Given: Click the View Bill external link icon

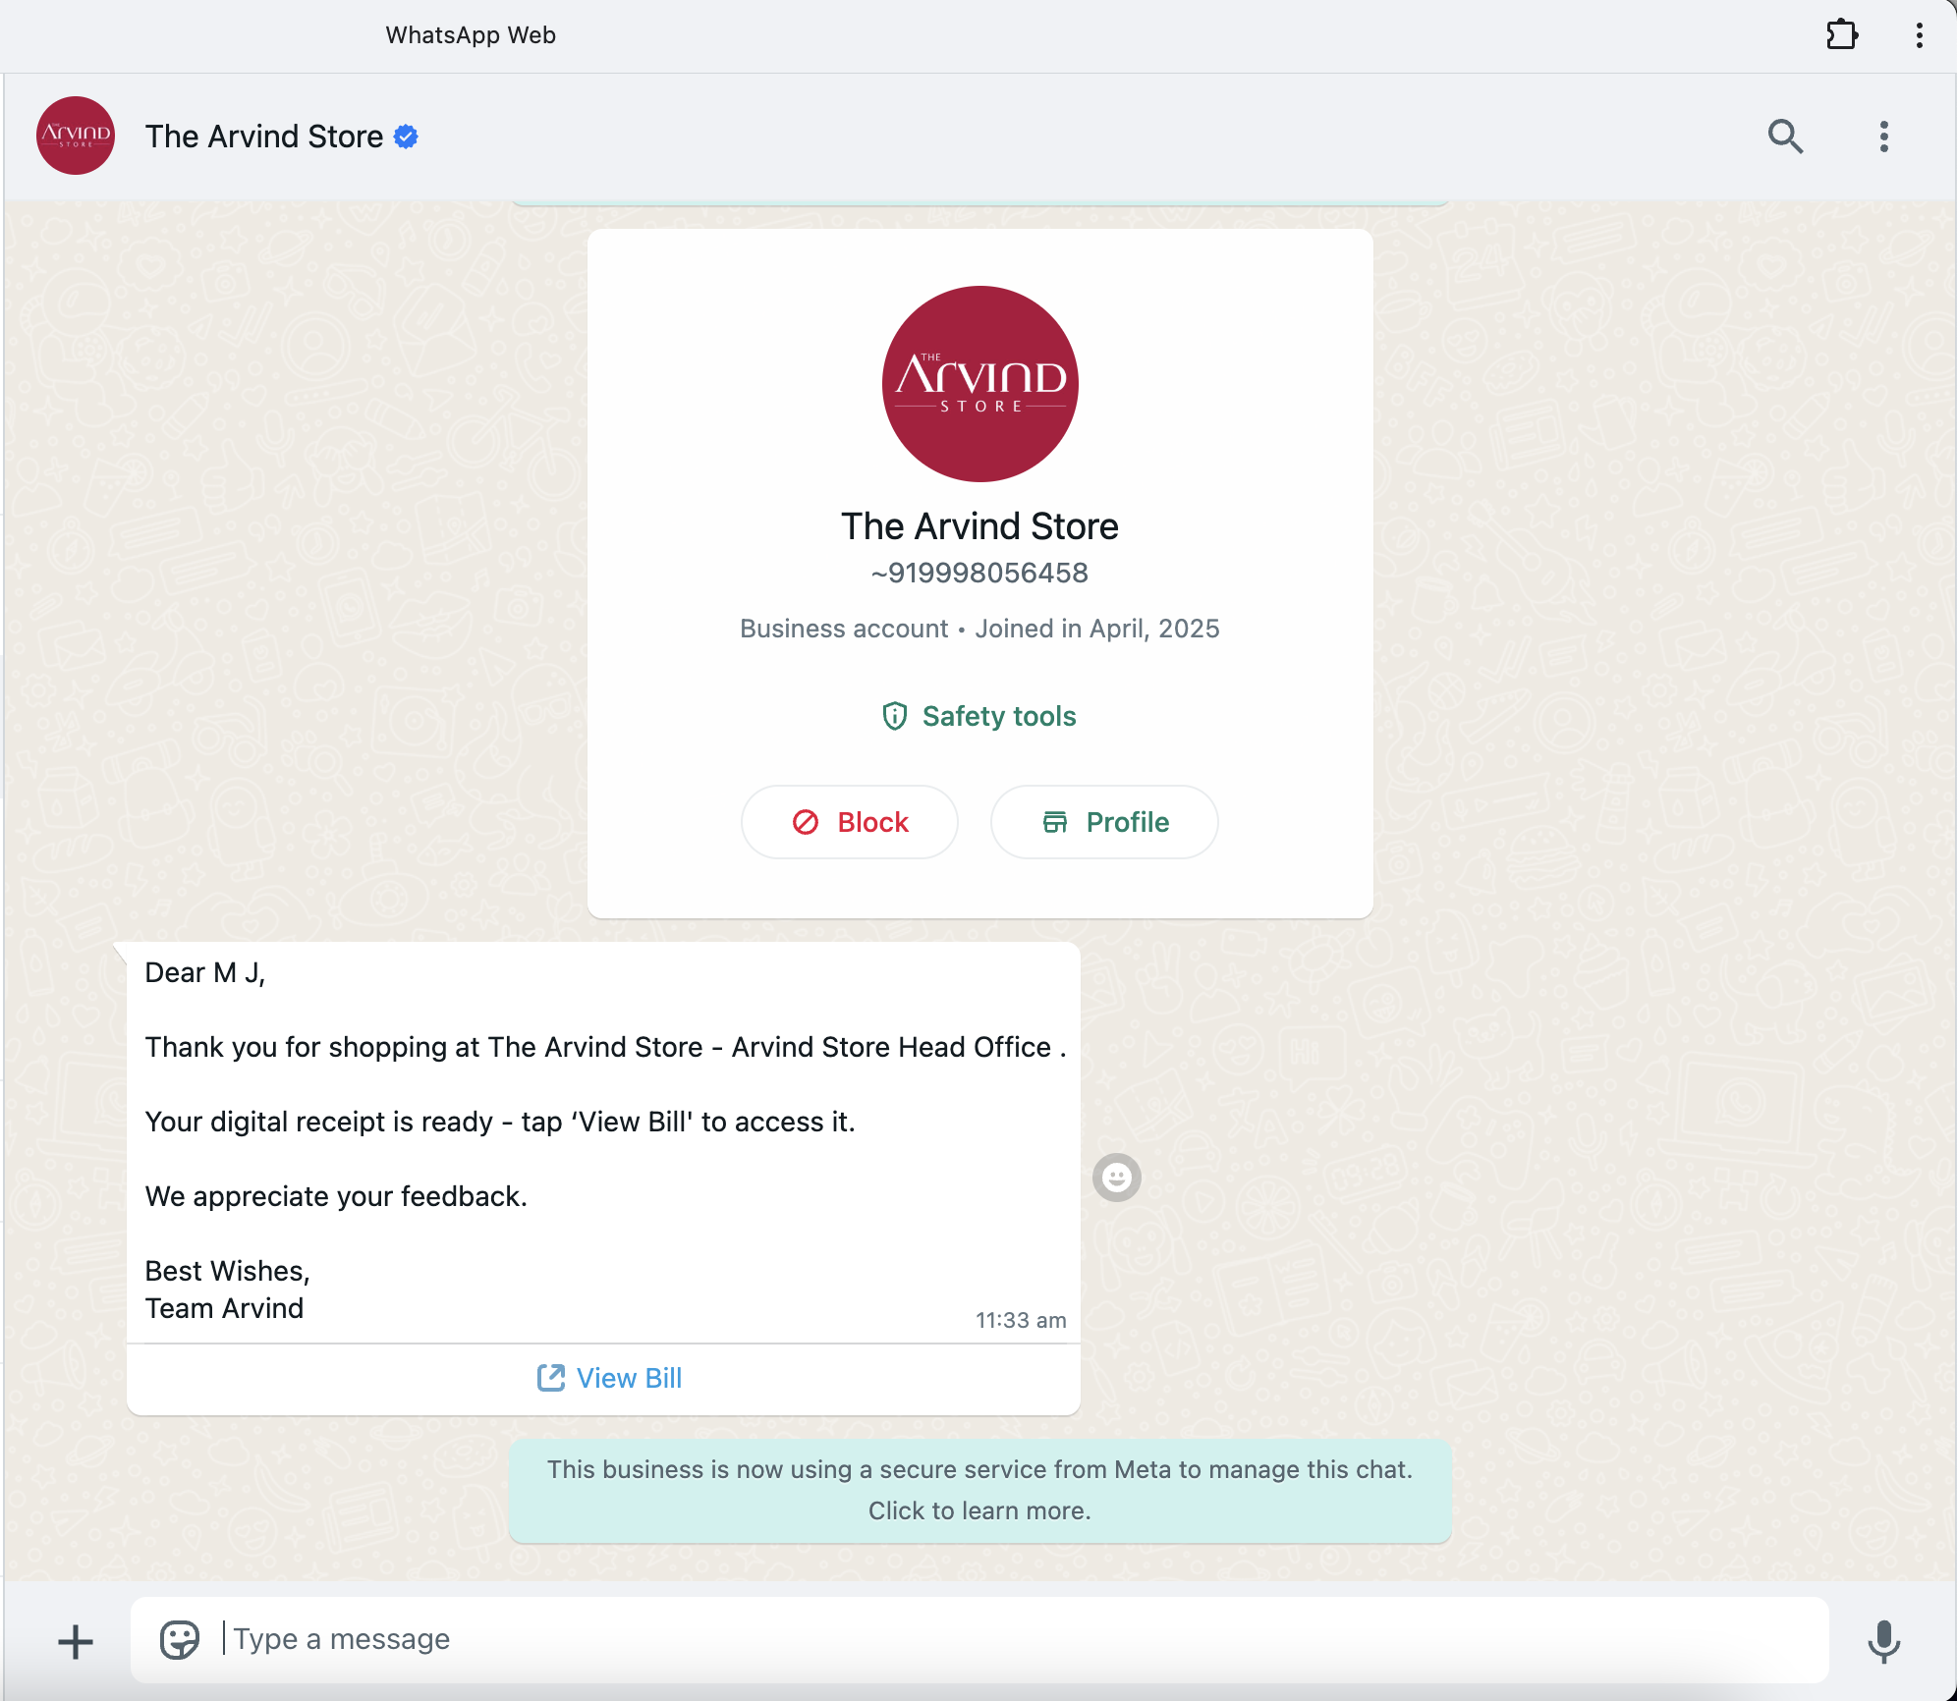Looking at the screenshot, I should point(551,1378).
